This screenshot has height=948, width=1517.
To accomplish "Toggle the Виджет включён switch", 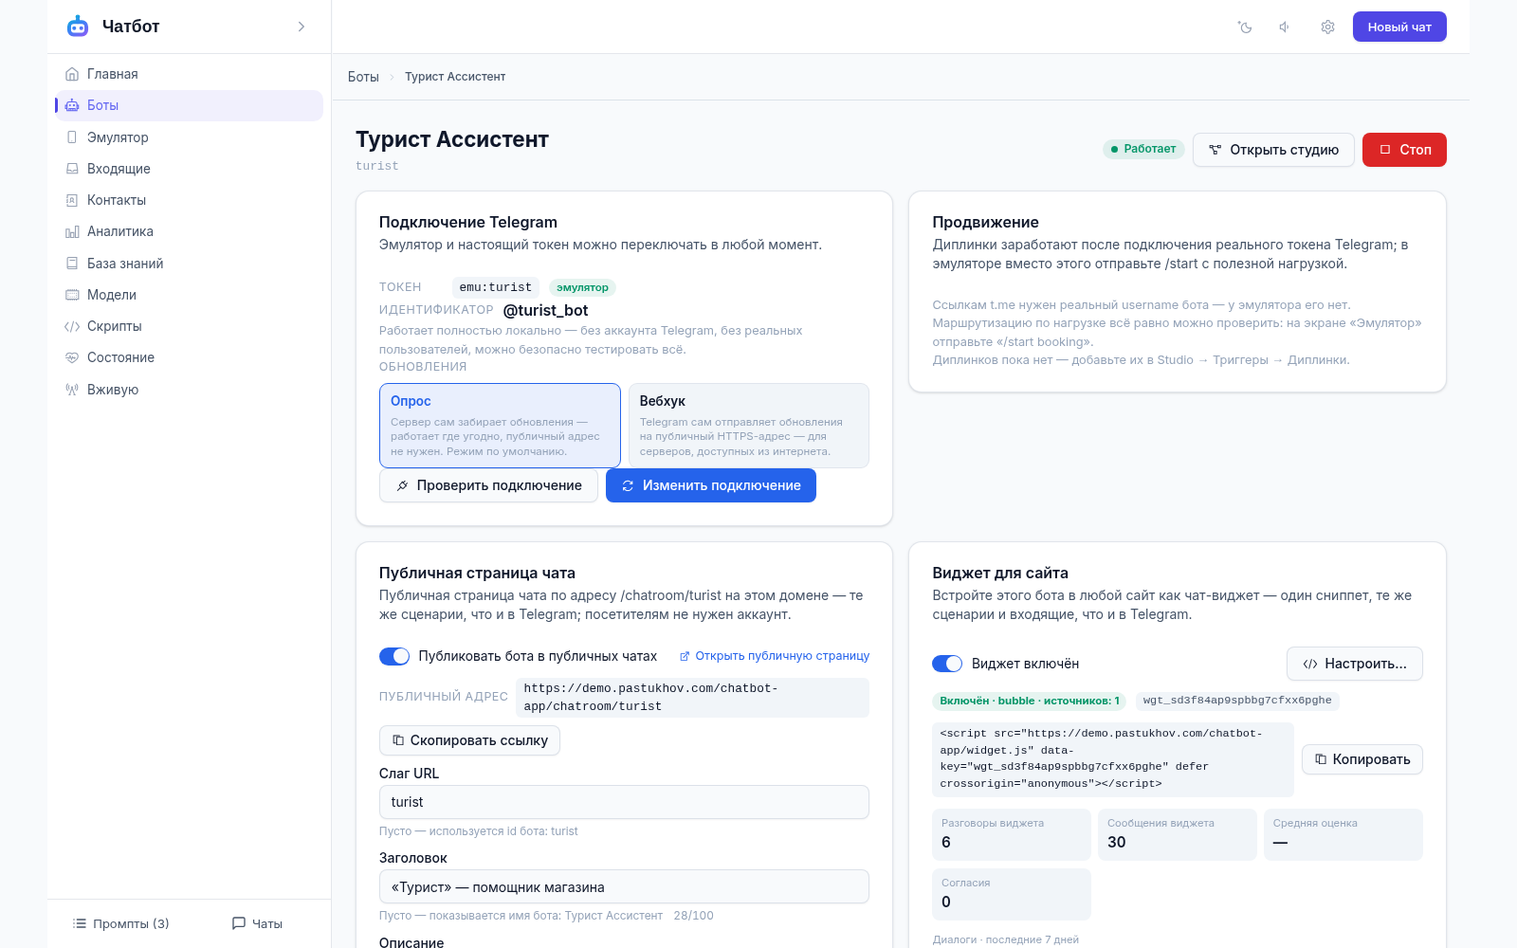I will click(947, 664).
